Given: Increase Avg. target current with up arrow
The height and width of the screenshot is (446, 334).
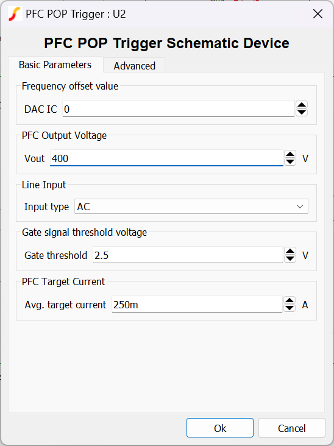Looking at the screenshot, I should click(290, 300).
